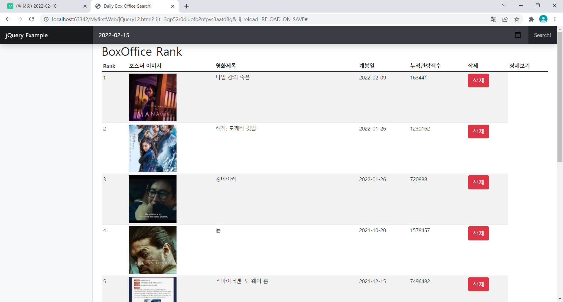This screenshot has height=302, width=563.
Task: Open Chrome three-dot menu
Action: (555, 19)
